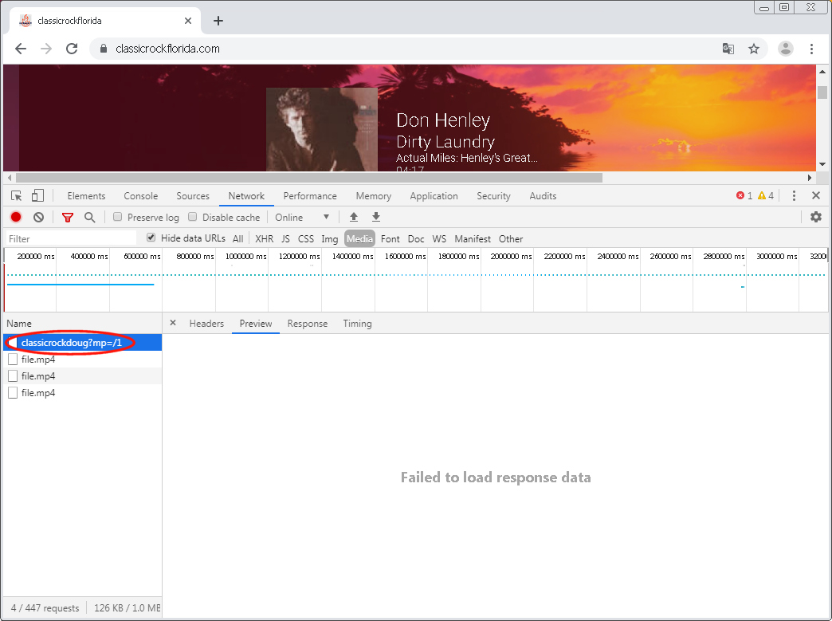Open a new tab with the plus button
Viewport: 832px width, 621px height.
pos(218,21)
